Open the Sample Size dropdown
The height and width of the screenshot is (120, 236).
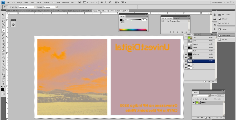[x=35, y=7]
